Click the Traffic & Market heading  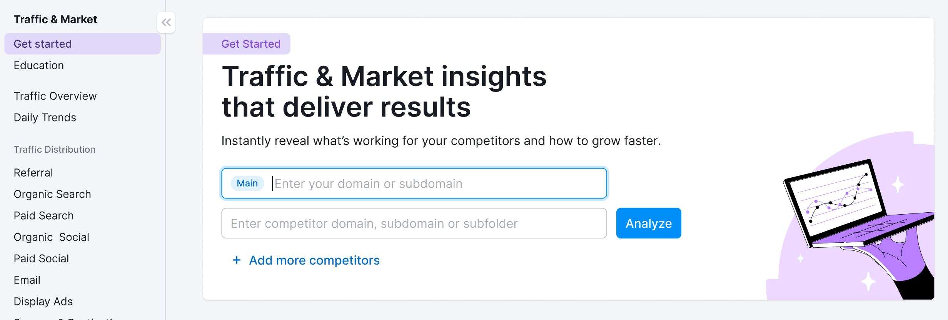[x=55, y=19]
